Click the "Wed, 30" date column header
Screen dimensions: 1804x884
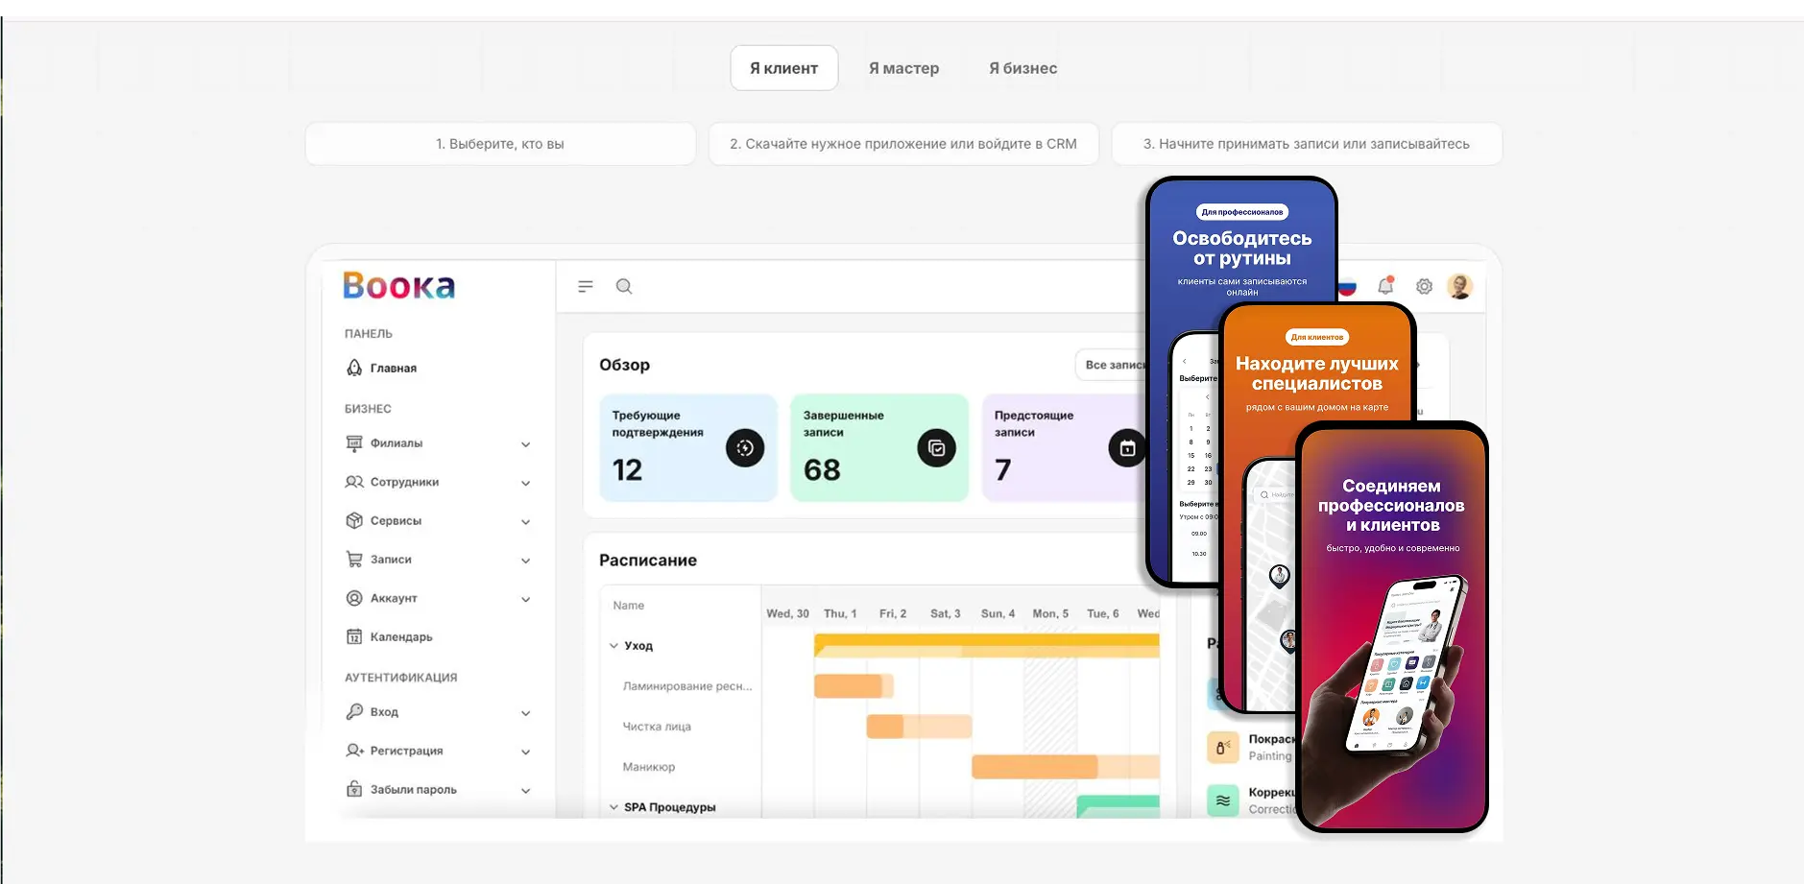(x=787, y=613)
